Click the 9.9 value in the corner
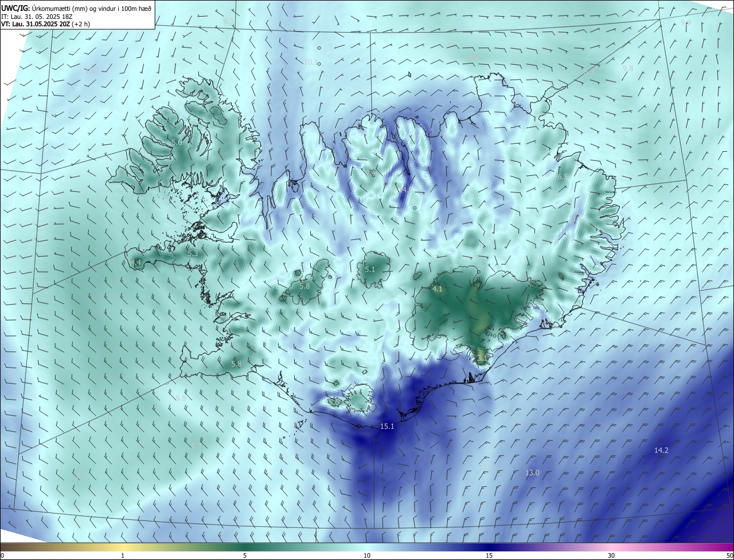Viewport: 734px width, 560px height. pyautogui.click(x=686, y=22)
